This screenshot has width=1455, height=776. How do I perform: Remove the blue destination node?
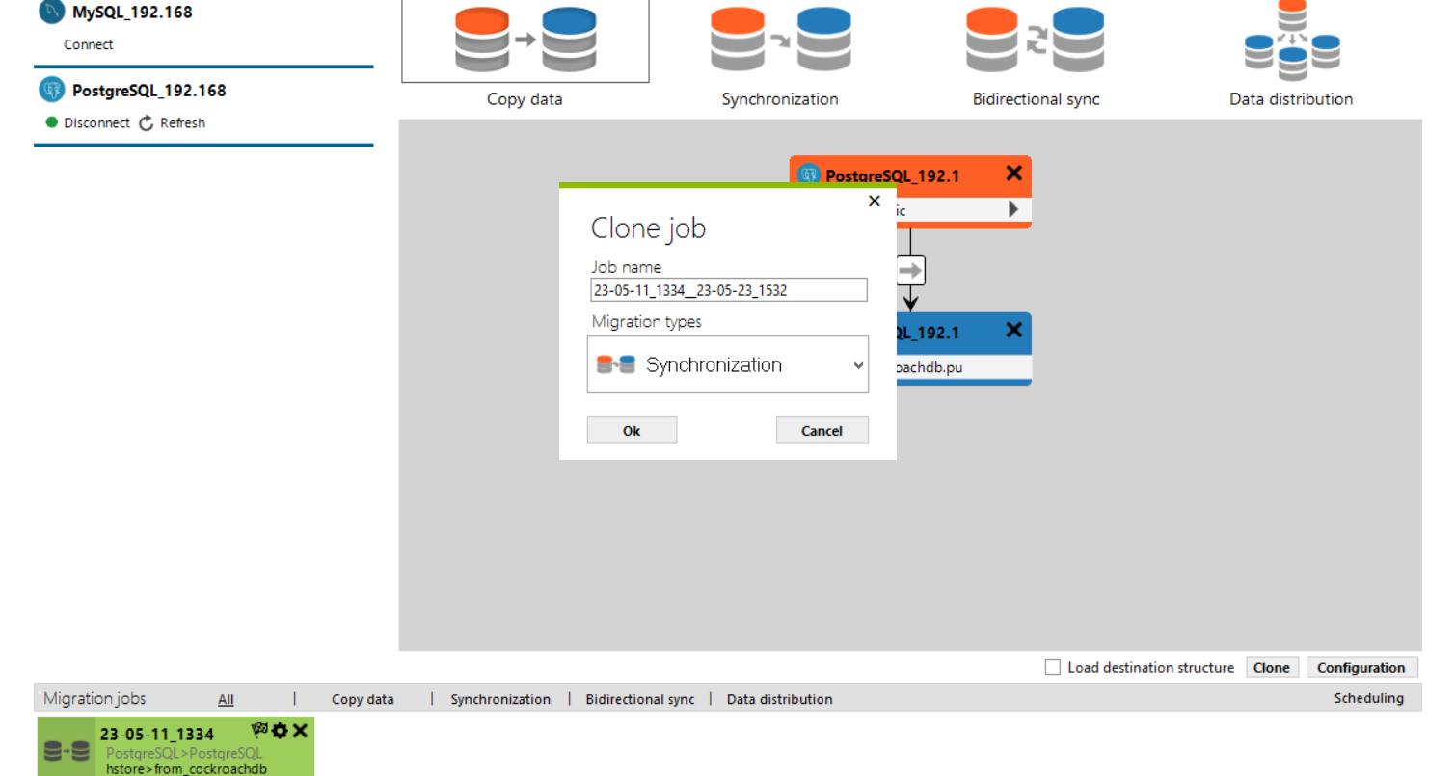point(1013,330)
